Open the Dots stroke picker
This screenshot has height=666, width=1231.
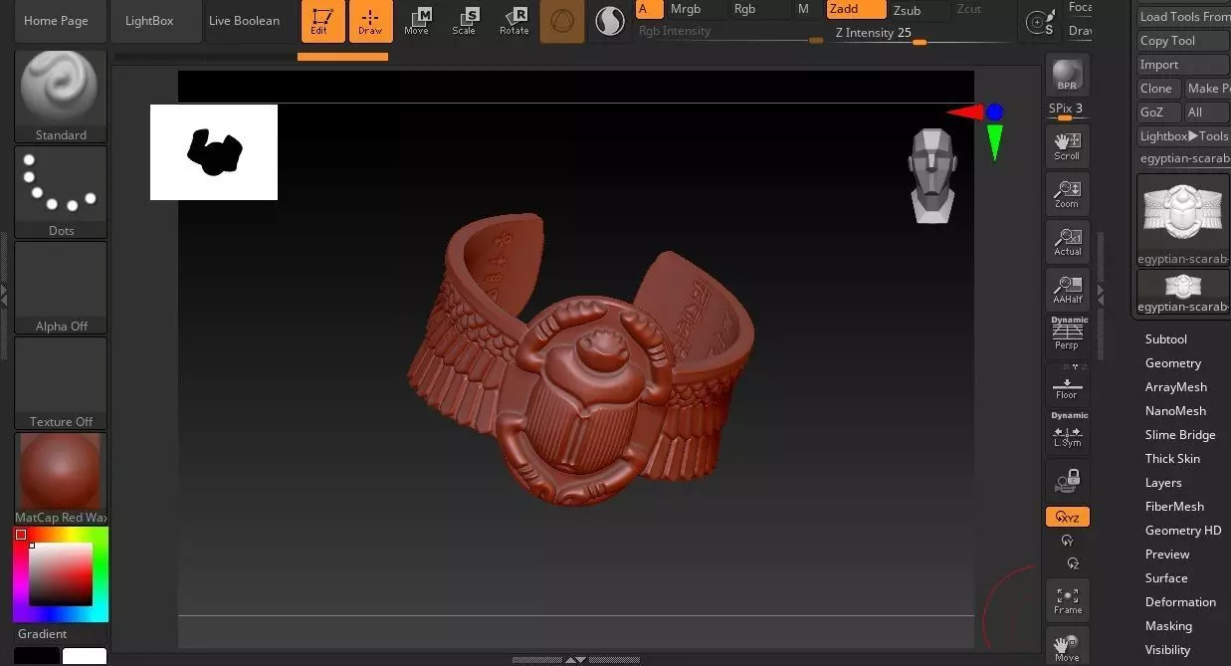pos(61,191)
